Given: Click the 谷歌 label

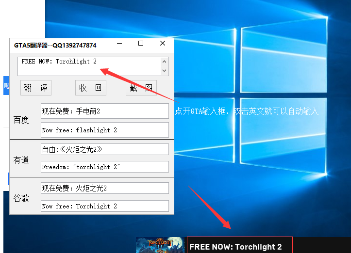Looking at the screenshot, I should [x=21, y=198].
